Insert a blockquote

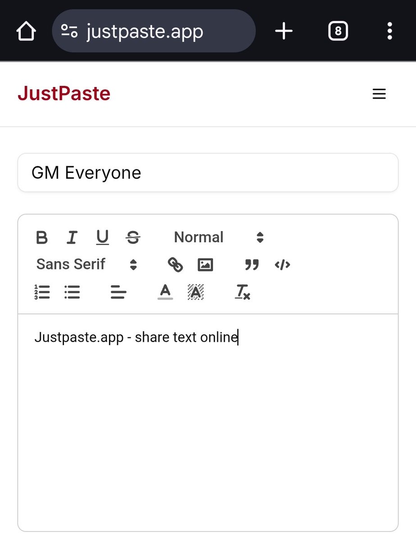[252, 265]
